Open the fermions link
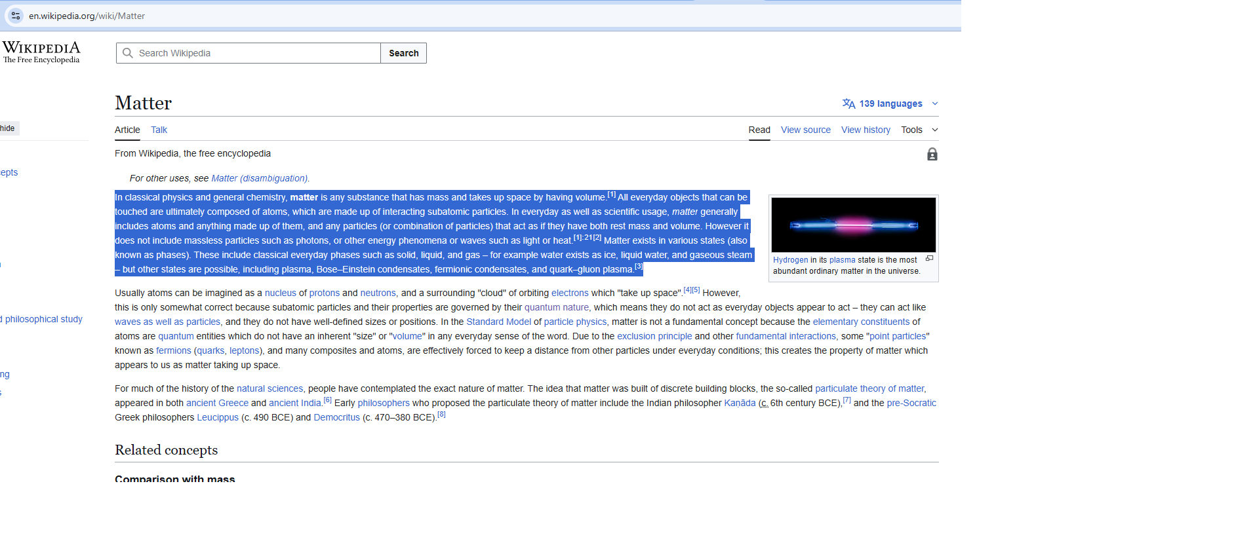1255x543 pixels. point(174,350)
